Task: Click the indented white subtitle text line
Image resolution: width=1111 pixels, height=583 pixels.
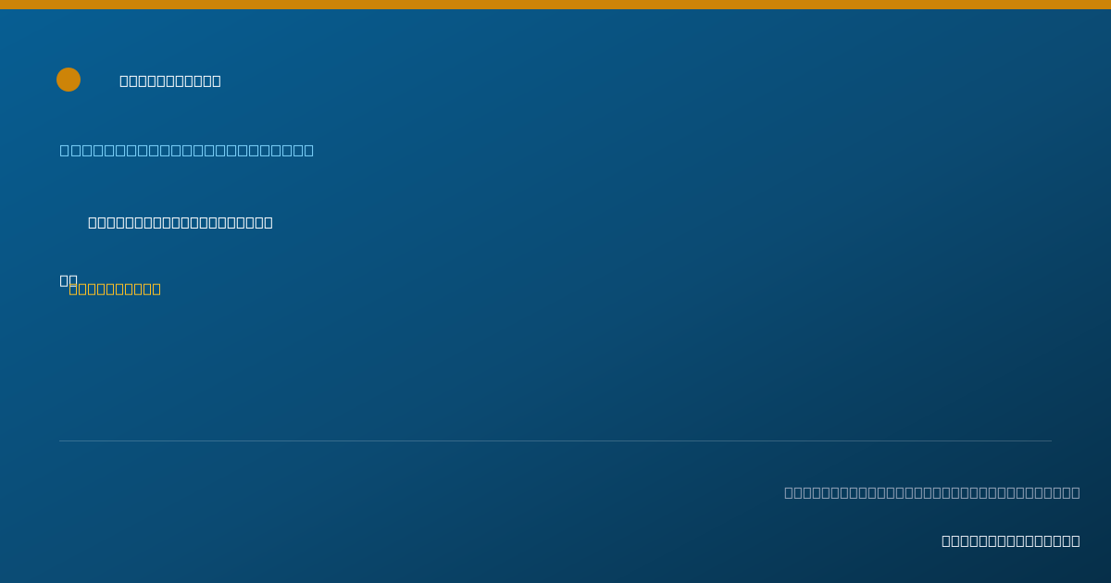Action: [x=181, y=222]
